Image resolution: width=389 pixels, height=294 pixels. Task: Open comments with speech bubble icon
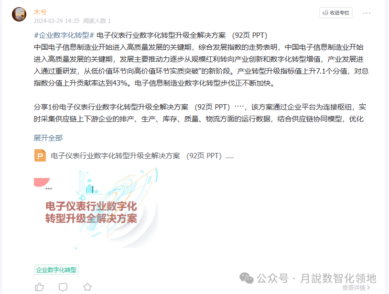pos(63,287)
